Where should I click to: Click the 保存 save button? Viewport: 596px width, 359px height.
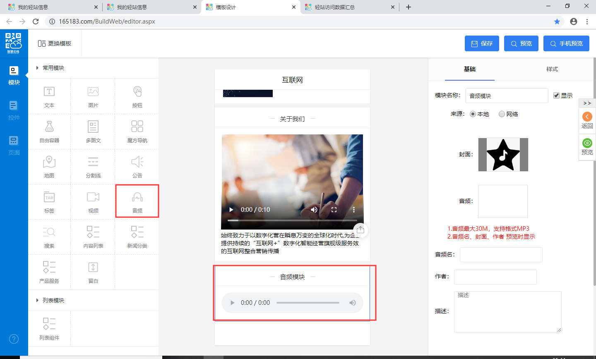[x=482, y=43]
